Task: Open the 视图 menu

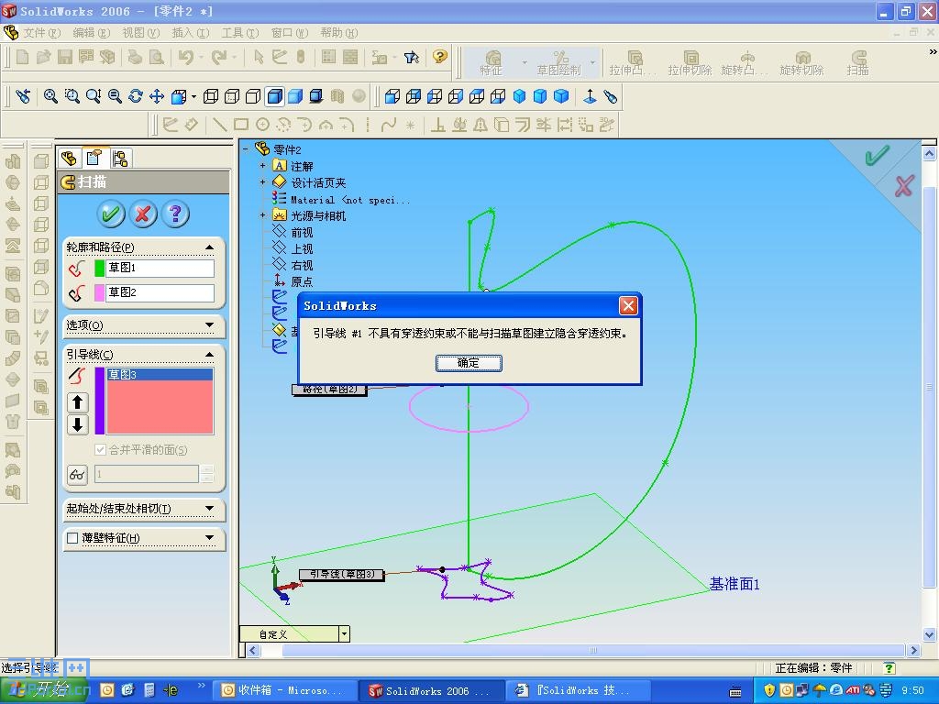Action: [x=141, y=33]
